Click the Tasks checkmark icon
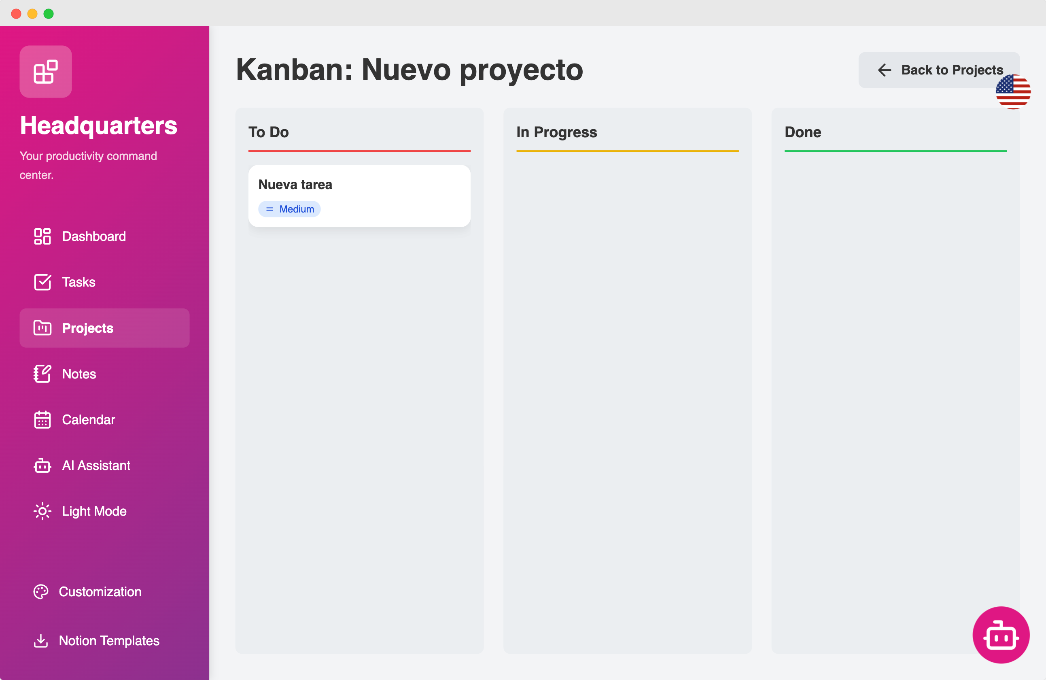Viewport: 1046px width, 680px height. [42, 282]
